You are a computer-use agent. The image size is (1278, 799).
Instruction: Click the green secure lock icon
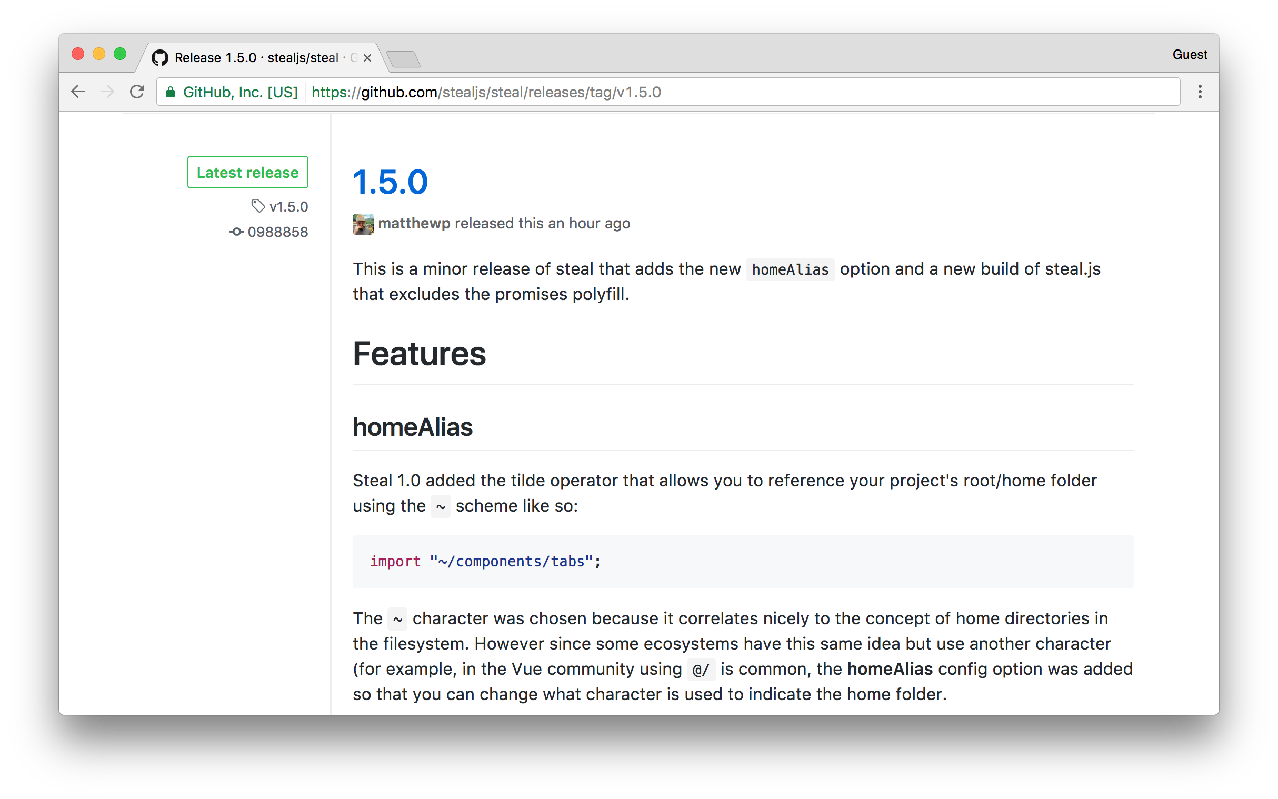(x=170, y=93)
